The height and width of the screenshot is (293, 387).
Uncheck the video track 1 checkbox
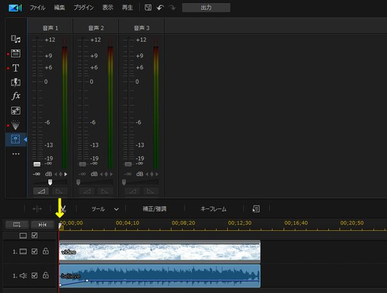click(x=35, y=252)
